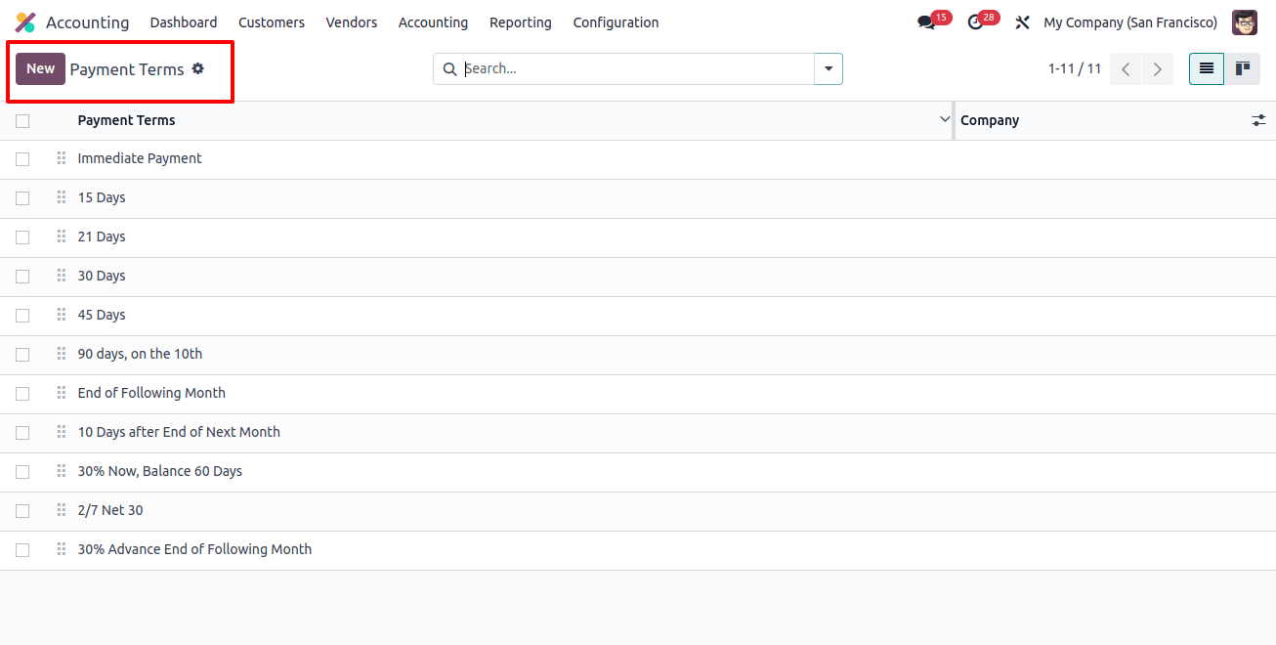Open the 30 Days payment term
The height and width of the screenshot is (645, 1276).
pyautogui.click(x=102, y=276)
